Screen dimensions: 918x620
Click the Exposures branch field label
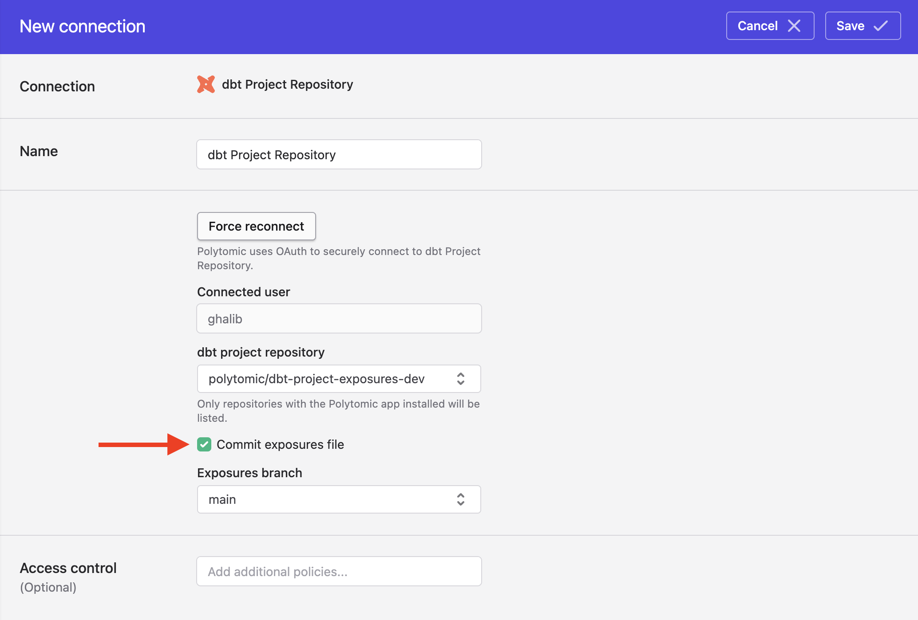pyautogui.click(x=249, y=473)
